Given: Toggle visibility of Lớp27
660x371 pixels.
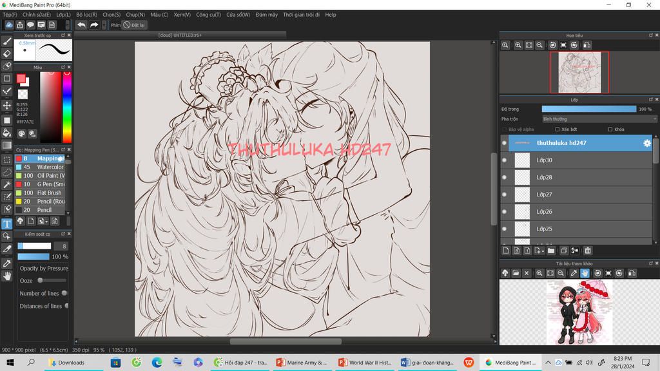Looking at the screenshot, I should (504, 195).
